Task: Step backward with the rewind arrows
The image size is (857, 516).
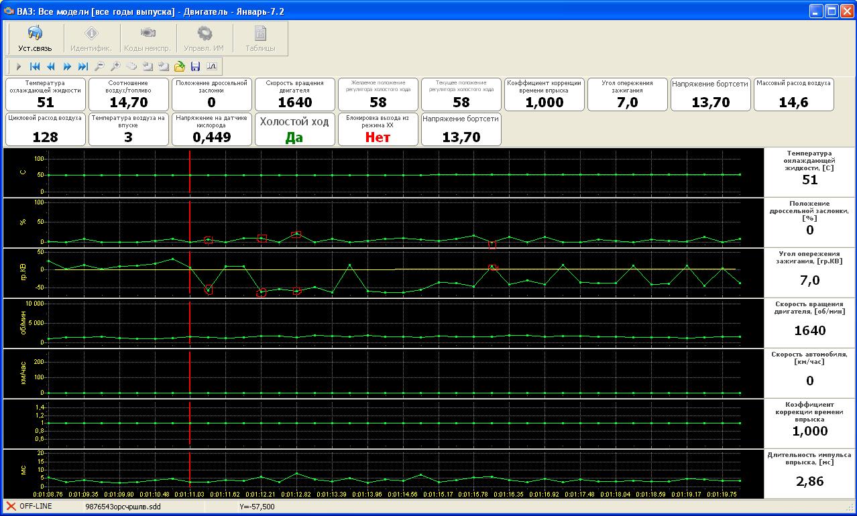Action: [x=51, y=66]
